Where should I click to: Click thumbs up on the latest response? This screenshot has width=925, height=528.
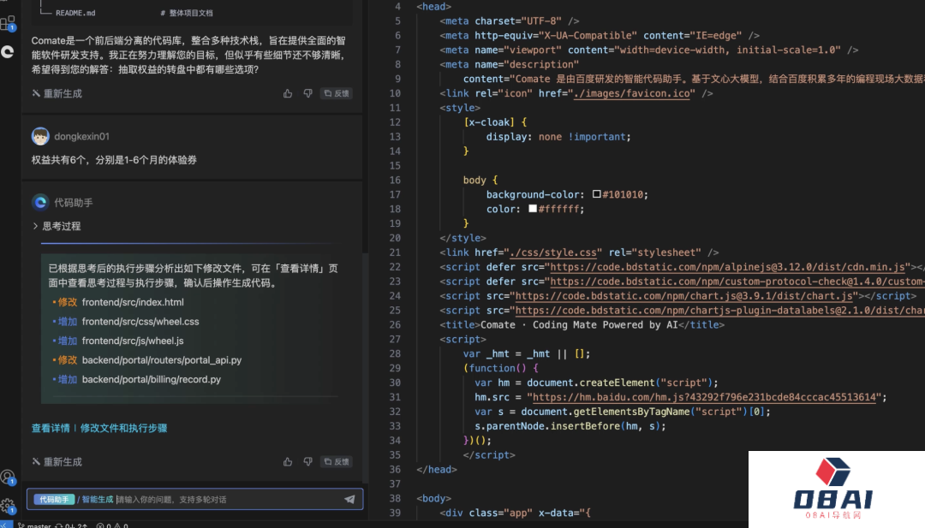pyautogui.click(x=288, y=461)
